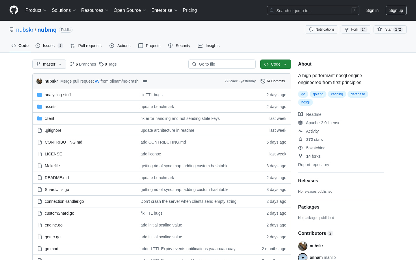Image resolution: width=416 pixels, height=260 pixels.
Task: Open the Security tab
Action: [179, 46]
